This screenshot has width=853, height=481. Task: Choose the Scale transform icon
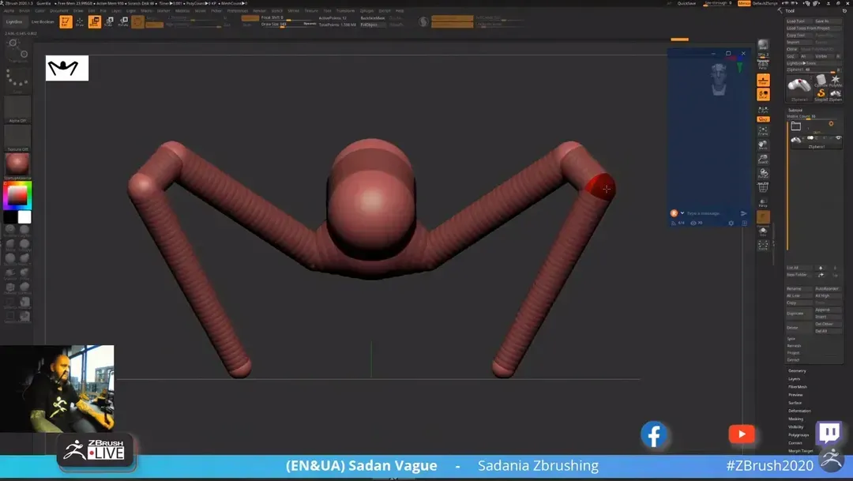pos(109,21)
